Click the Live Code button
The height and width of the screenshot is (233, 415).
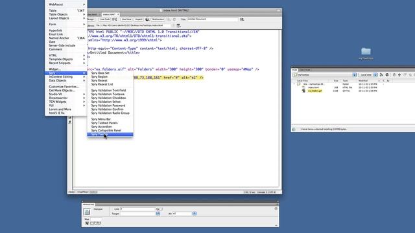coord(105,19)
